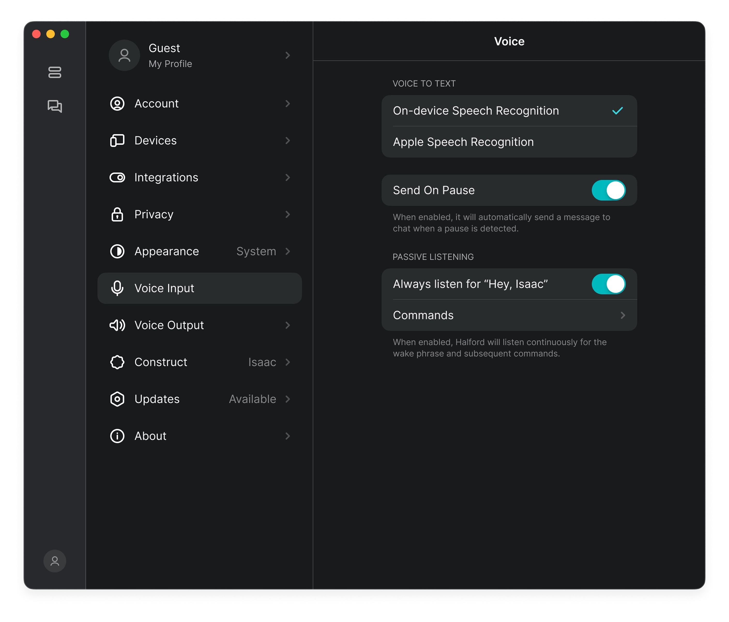Select Apple Speech Recognition option
729x622 pixels.
tap(509, 142)
